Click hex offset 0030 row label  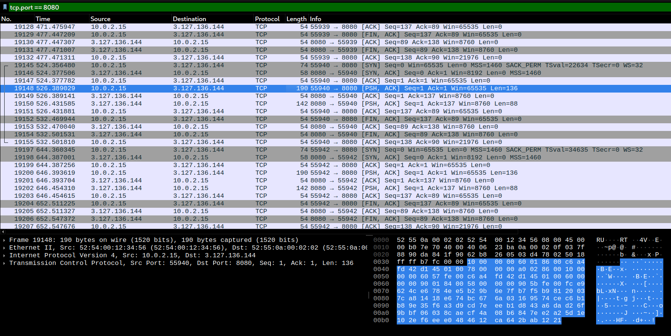click(x=381, y=262)
